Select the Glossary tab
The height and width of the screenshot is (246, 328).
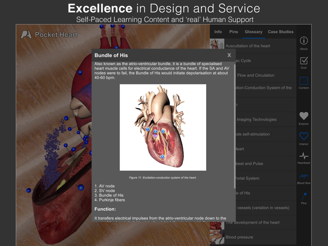253,32
